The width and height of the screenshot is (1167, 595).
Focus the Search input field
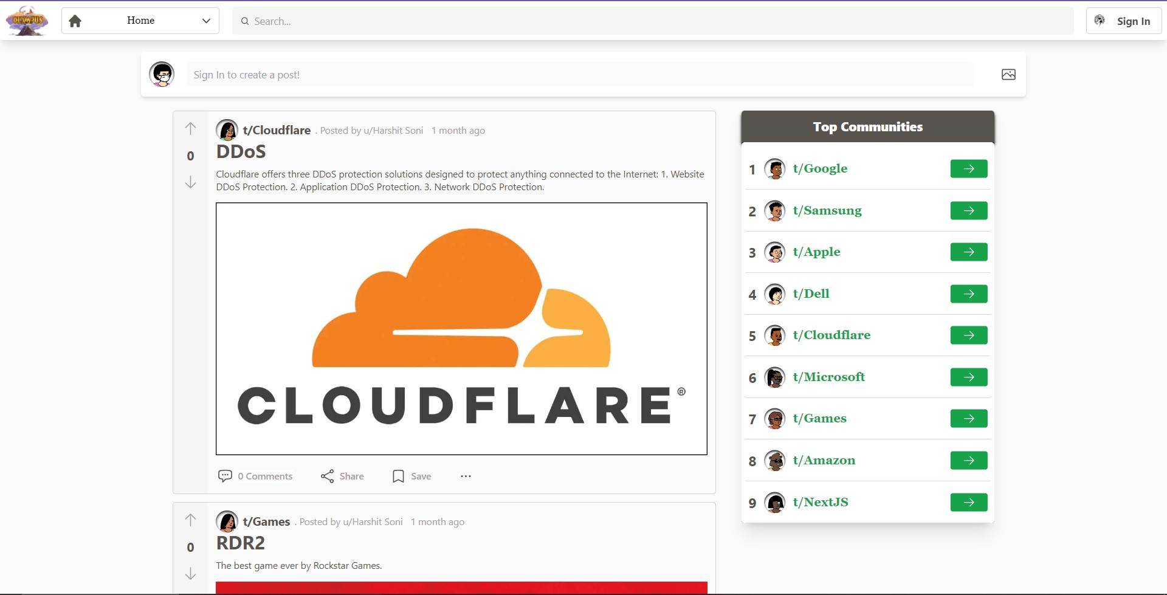coord(653,21)
